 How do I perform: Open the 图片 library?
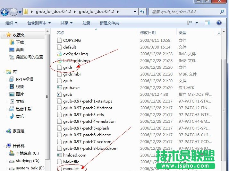[20, 94]
